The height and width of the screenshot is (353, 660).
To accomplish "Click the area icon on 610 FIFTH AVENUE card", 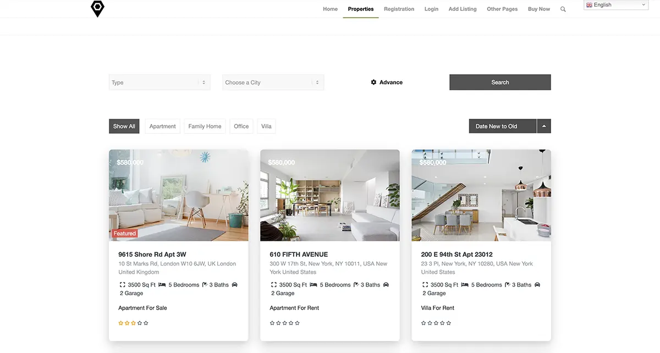I will click(x=273, y=285).
